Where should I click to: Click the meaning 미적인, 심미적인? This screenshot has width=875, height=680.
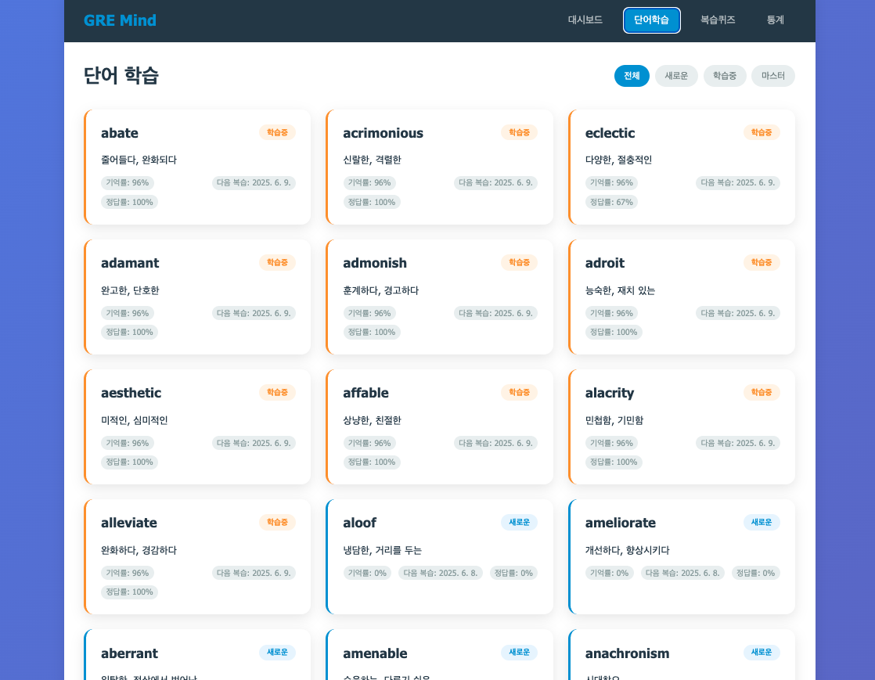135,421
